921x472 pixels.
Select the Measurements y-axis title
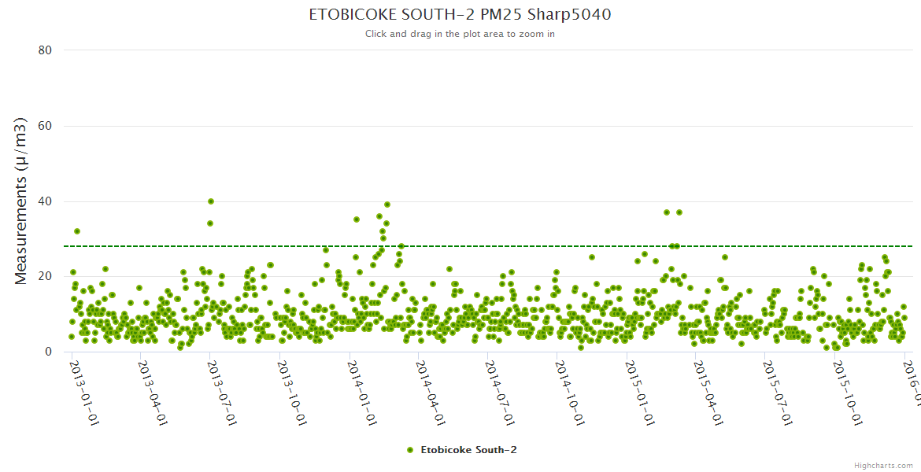[x=22, y=201]
